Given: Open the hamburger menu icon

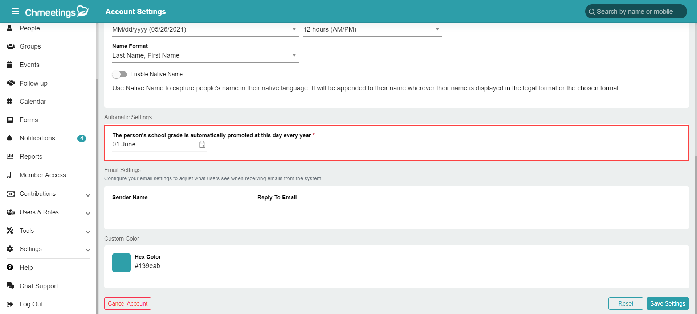Looking at the screenshot, I should (15, 11).
